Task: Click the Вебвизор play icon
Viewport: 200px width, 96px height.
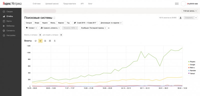Action: point(4,26)
